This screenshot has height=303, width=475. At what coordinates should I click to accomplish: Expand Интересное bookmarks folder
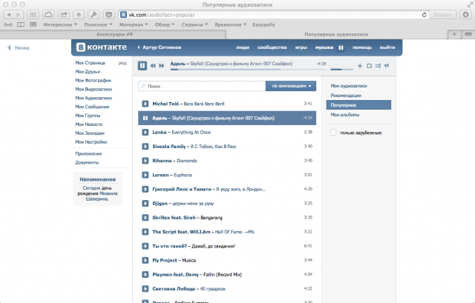(x=60, y=24)
